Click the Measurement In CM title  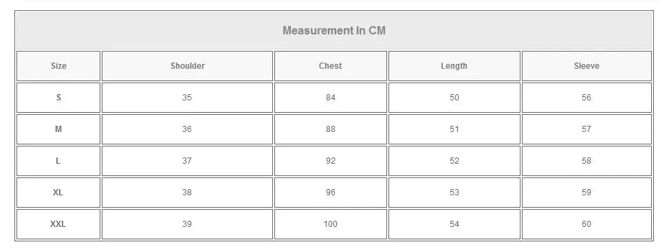tap(334, 31)
